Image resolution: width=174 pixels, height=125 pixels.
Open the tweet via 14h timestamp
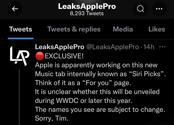149,47
